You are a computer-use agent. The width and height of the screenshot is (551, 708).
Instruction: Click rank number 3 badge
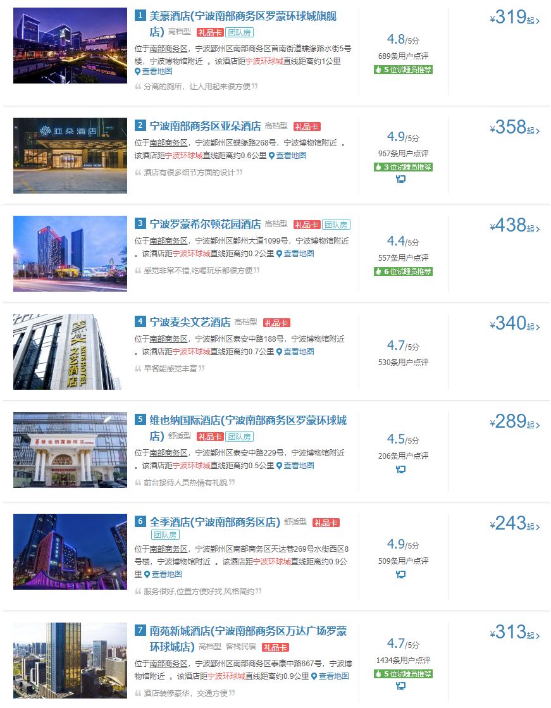pos(140,223)
